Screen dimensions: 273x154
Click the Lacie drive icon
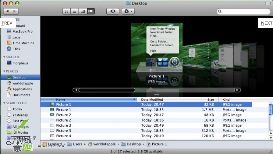9,37
